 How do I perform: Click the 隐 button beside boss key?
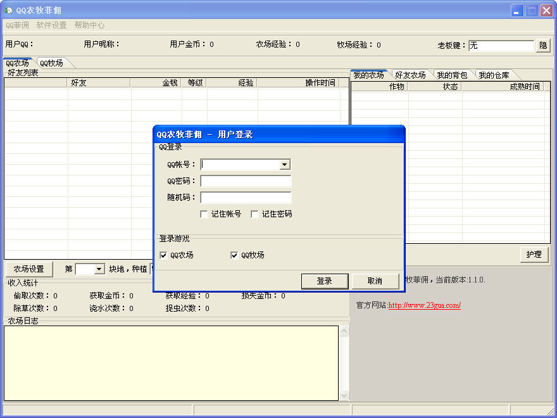pos(543,46)
